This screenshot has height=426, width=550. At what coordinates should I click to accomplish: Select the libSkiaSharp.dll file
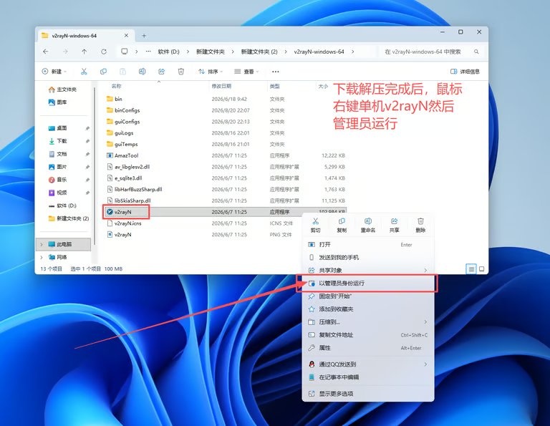pos(128,200)
